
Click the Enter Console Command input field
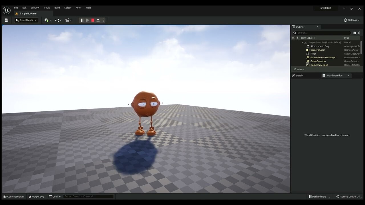(88, 196)
